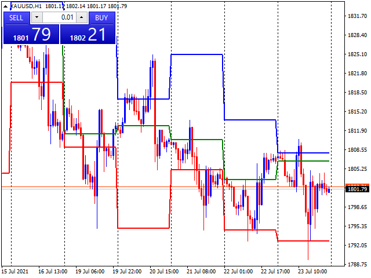
Task: Click the 1798.65 price axis label
Action: (357, 207)
